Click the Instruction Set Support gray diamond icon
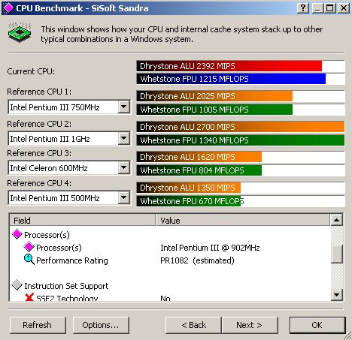This screenshot has height=340, width=352. click(x=17, y=285)
